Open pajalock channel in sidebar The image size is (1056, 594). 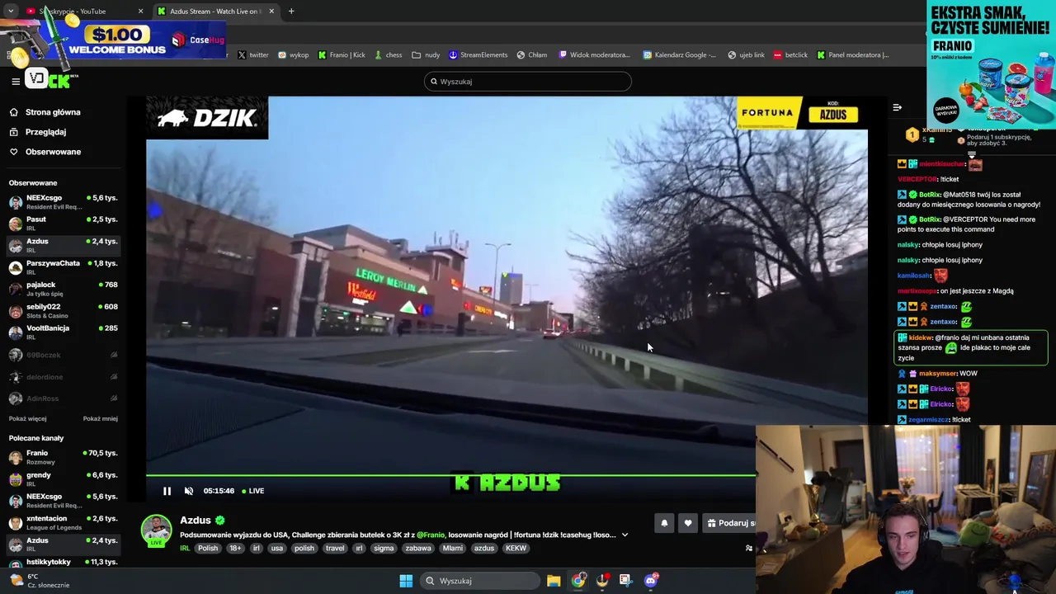click(64, 289)
